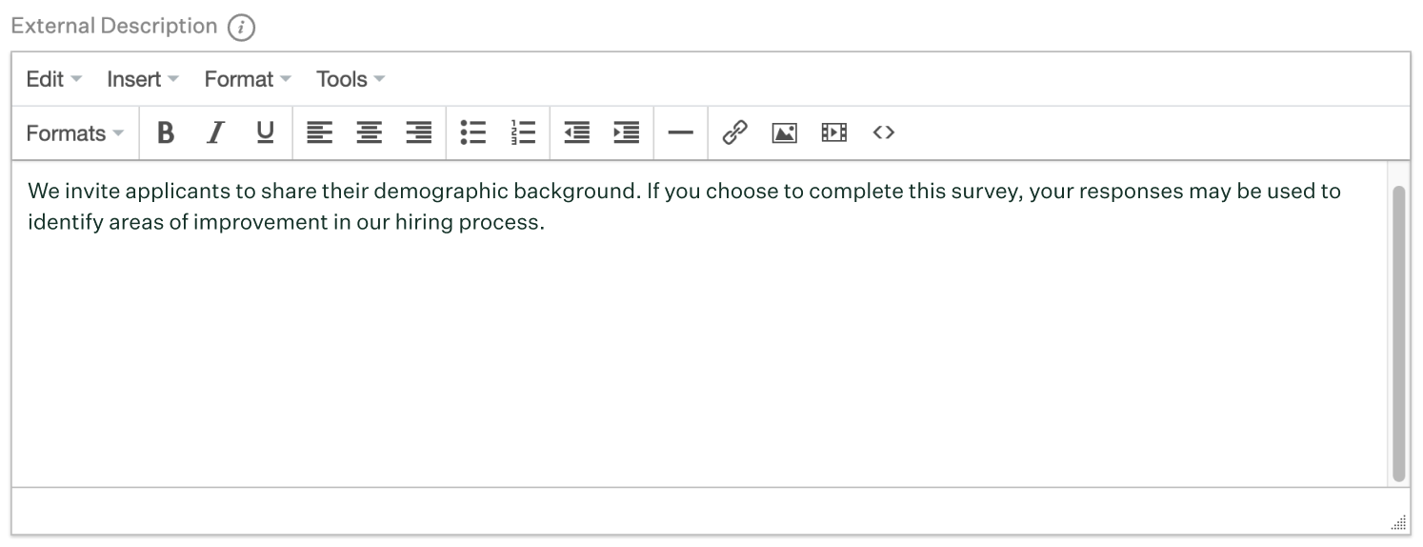Click the External Description info icon
The height and width of the screenshot is (547, 1423).
coord(241,28)
